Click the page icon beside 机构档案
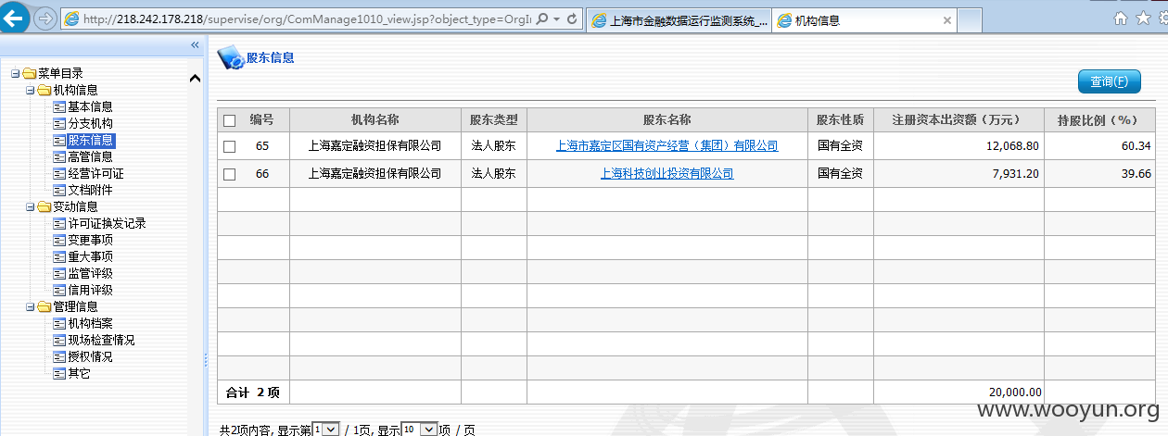This screenshot has width=1168, height=436. [59, 323]
